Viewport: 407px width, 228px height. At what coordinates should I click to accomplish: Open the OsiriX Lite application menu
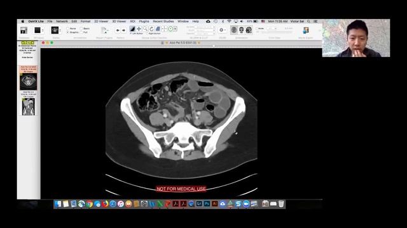36,22
